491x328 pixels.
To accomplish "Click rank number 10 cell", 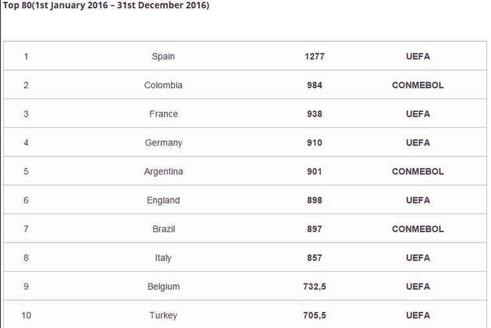I will tap(26, 315).
